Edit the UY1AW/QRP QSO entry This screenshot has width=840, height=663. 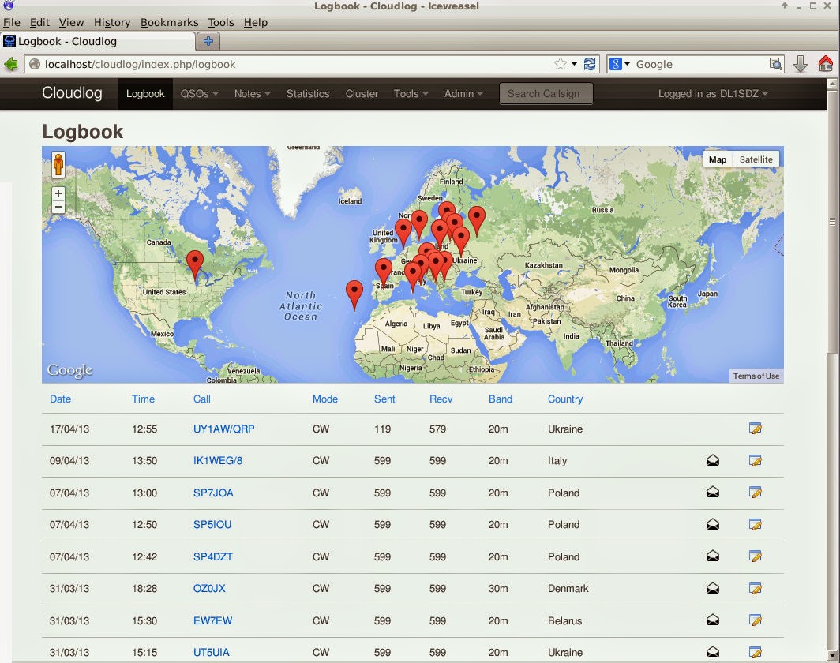click(756, 429)
